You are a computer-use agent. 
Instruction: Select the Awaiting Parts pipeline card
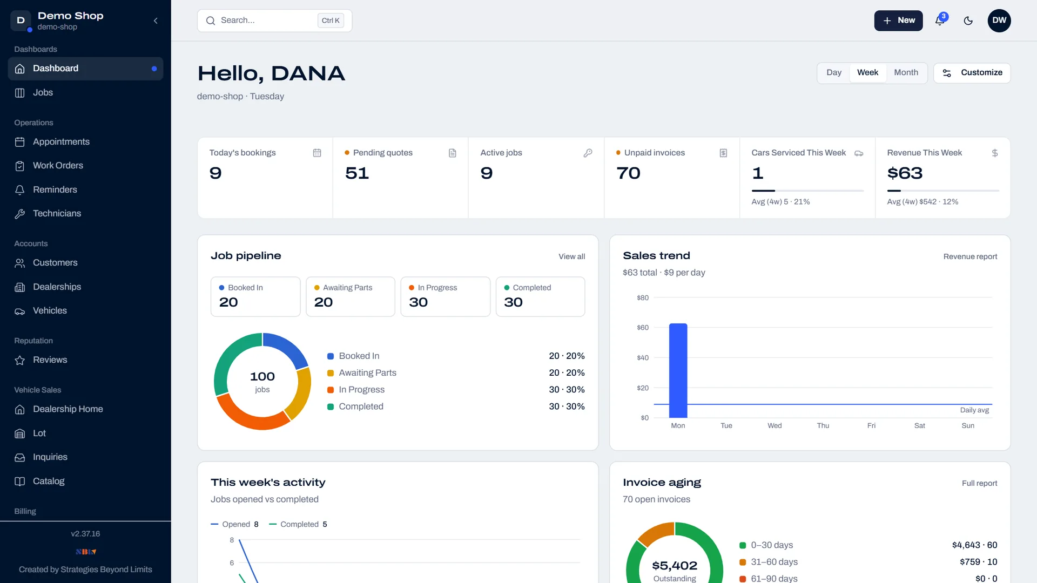tap(351, 296)
